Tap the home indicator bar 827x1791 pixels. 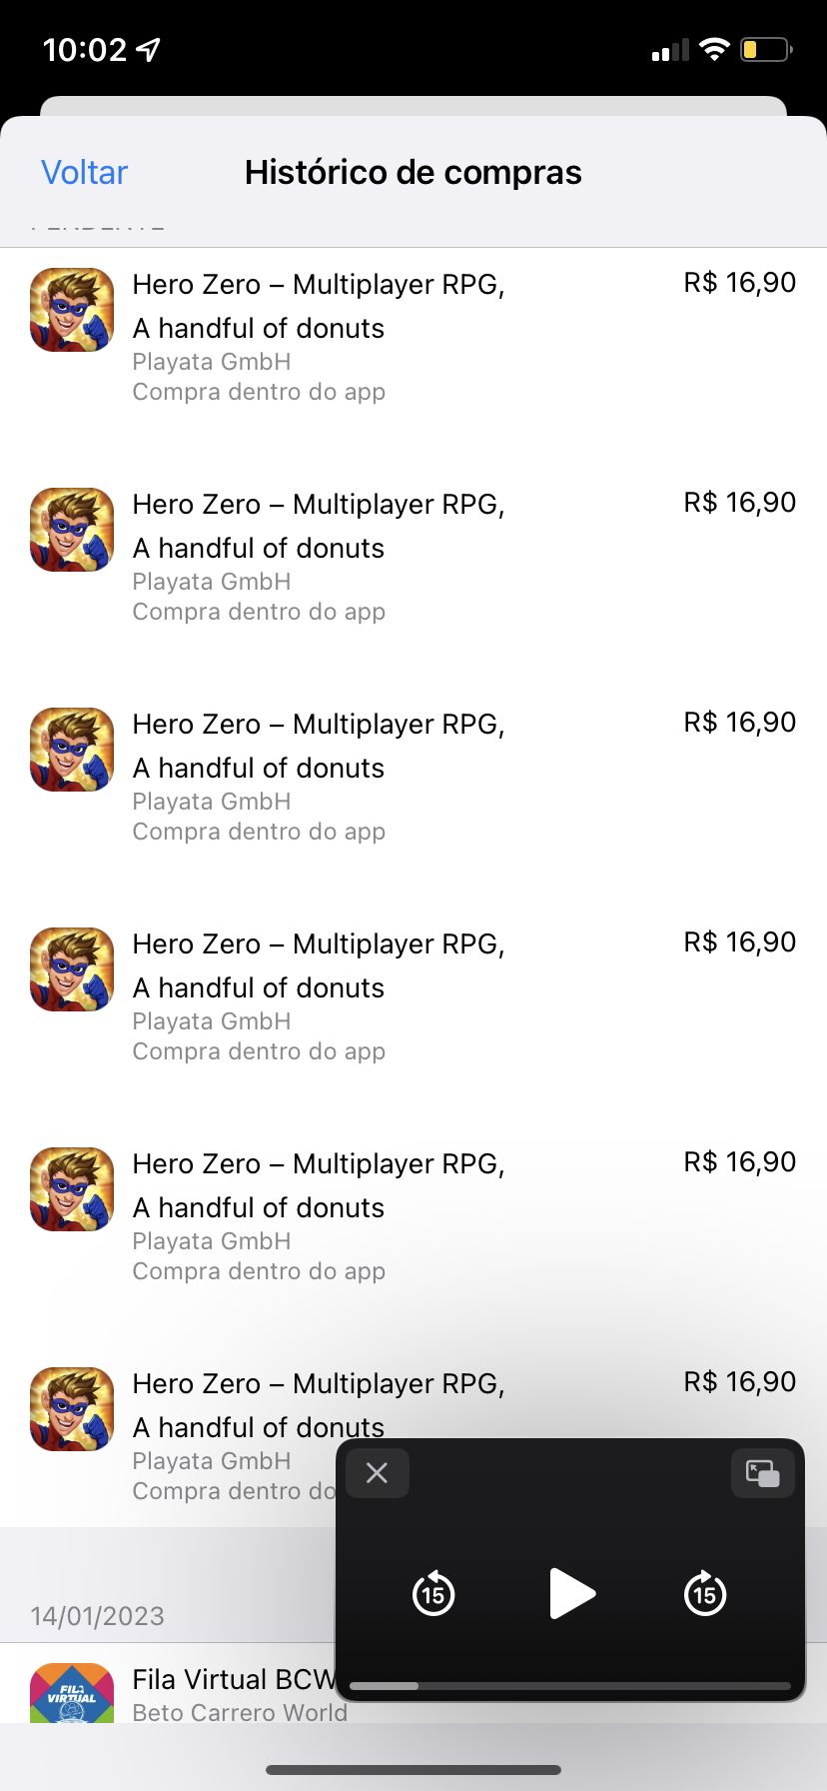pyautogui.click(x=413, y=1770)
